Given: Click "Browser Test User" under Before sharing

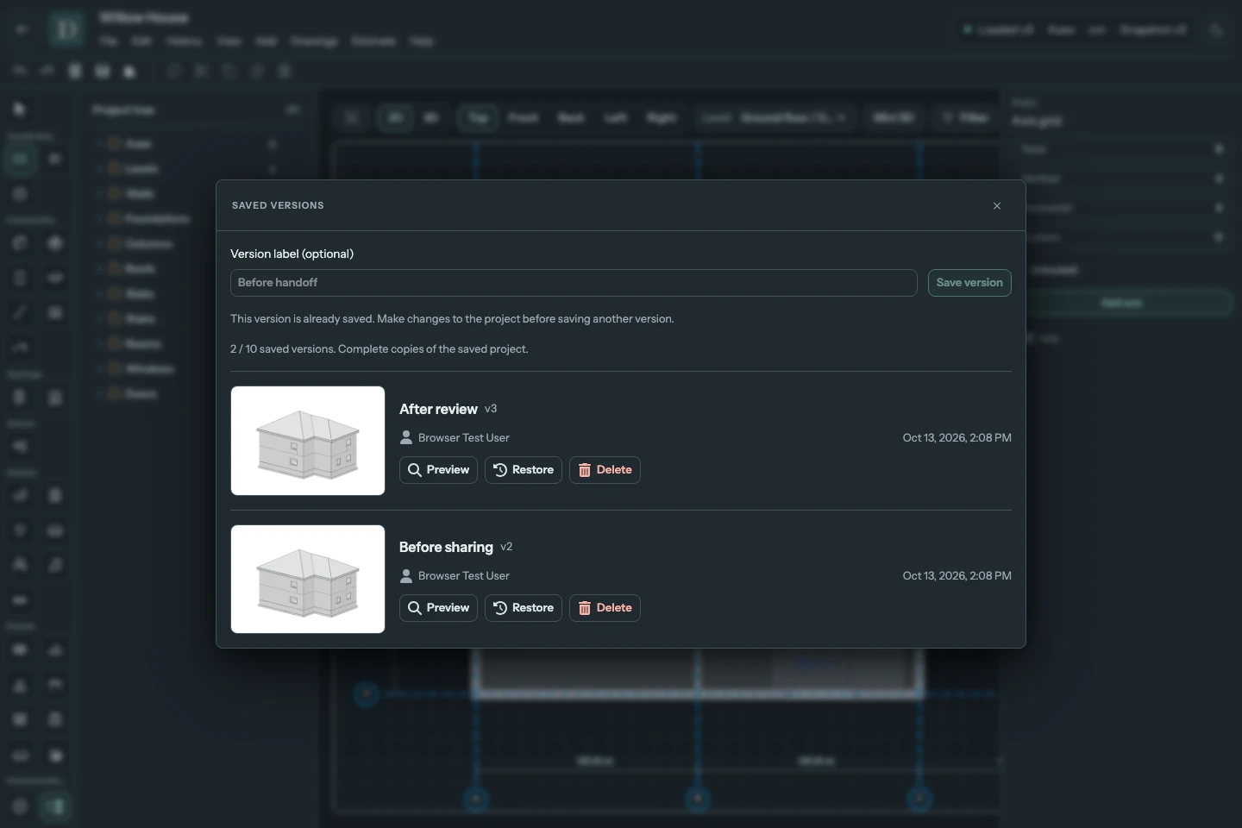Looking at the screenshot, I should (464, 576).
